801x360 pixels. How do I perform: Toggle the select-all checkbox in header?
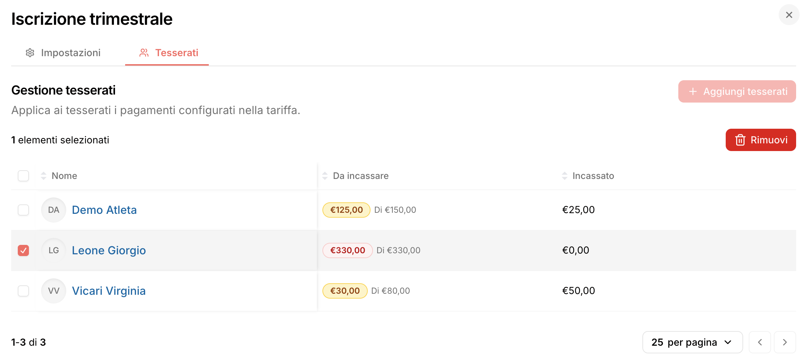point(23,176)
